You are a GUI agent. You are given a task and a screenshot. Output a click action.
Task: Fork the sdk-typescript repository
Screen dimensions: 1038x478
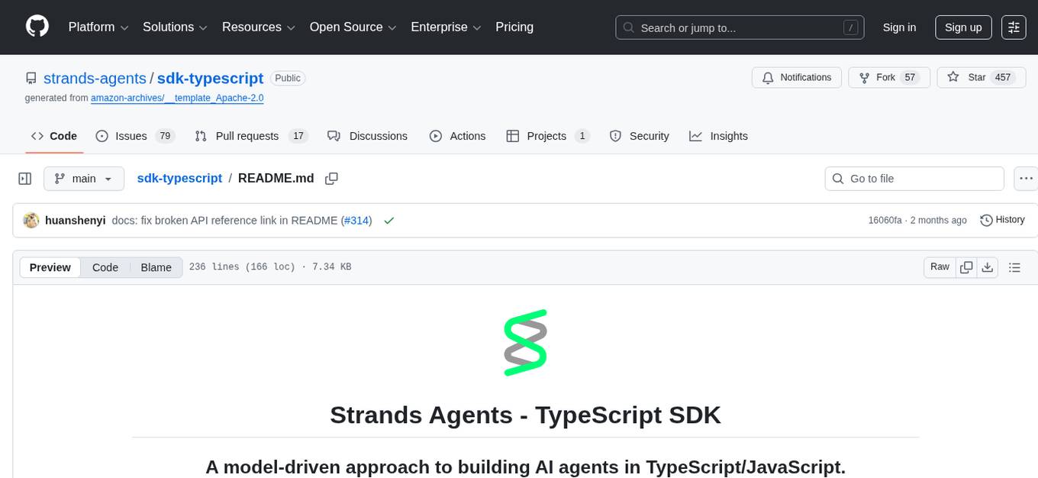point(888,77)
